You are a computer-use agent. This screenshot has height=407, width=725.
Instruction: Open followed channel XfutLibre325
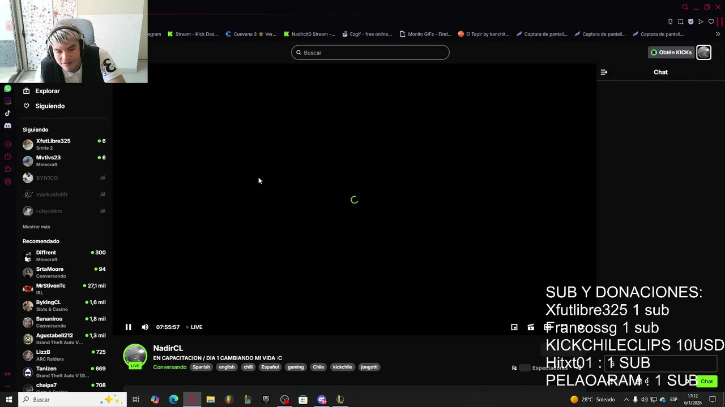click(64, 144)
